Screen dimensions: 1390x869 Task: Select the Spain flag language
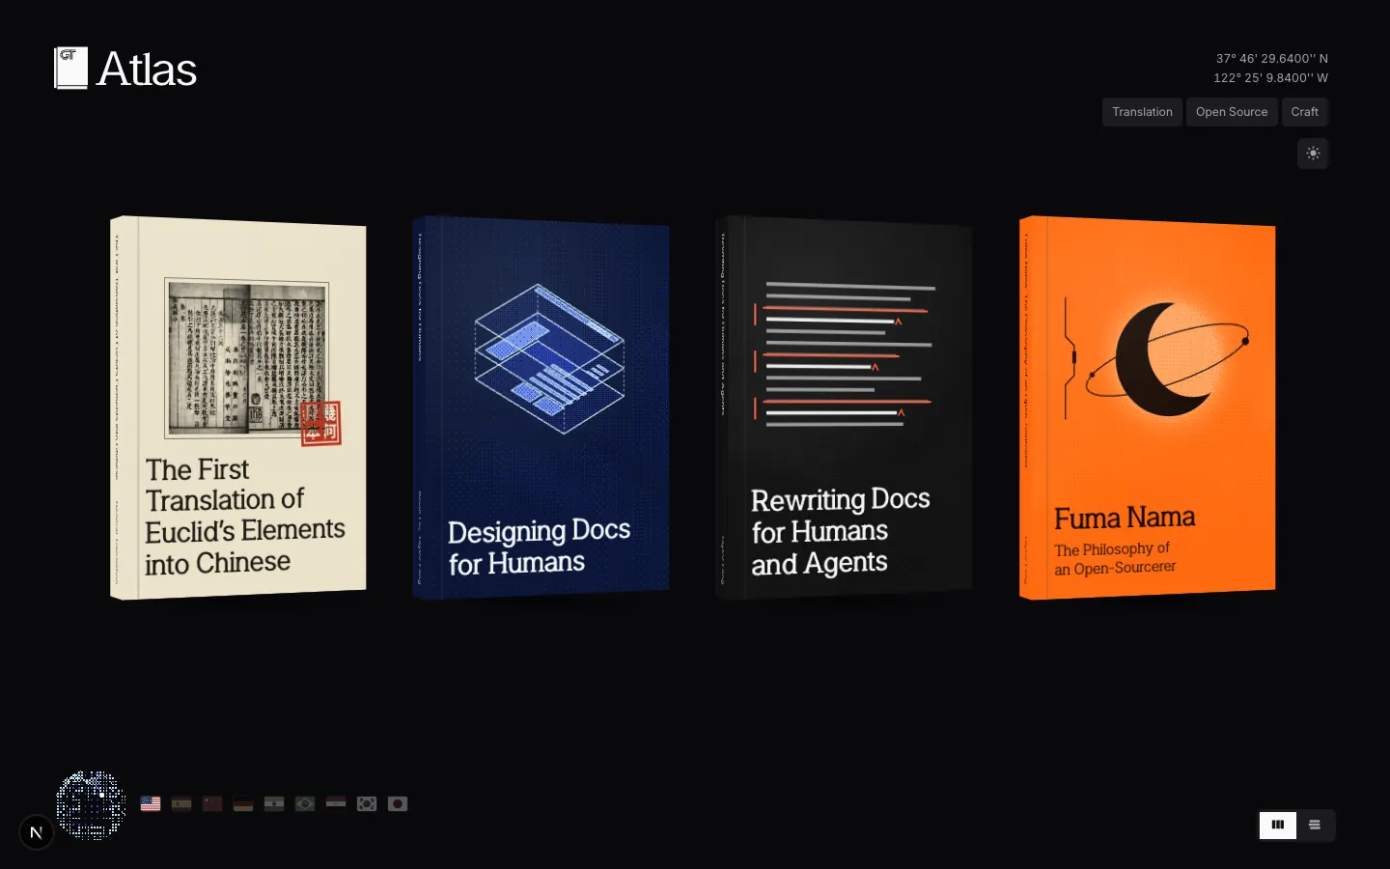click(x=181, y=803)
